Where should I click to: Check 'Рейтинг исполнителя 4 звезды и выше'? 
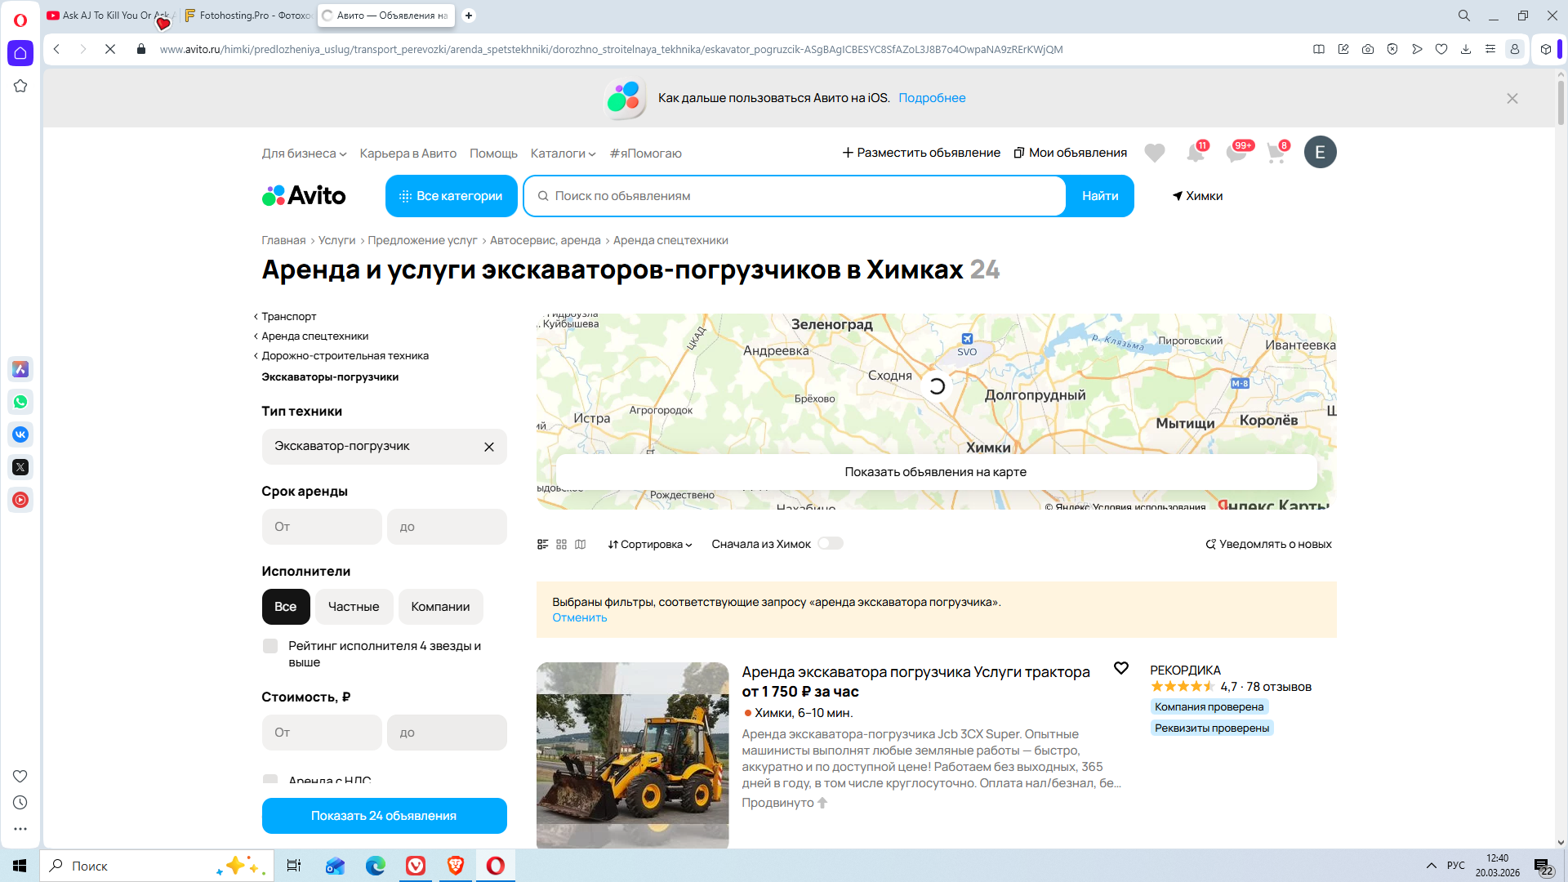click(270, 646)
